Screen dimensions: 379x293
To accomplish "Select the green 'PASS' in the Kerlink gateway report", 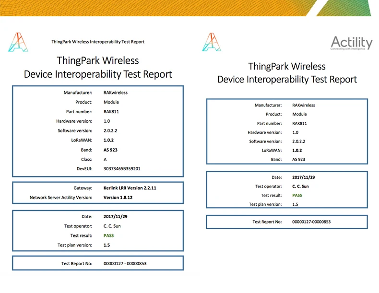I will (108, 235).
